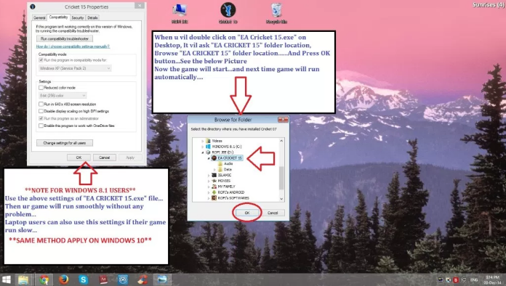Enable Run in 640 x 480 screen resolution
Viewport: 506px width, 286px height.
41,104
